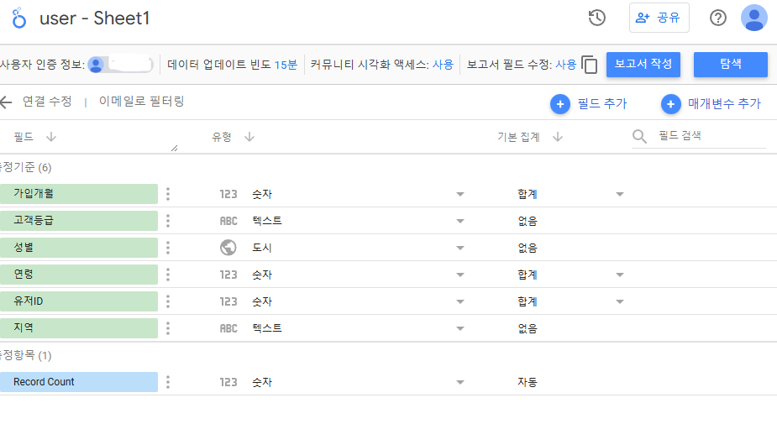777x445 pixels.
Task: Select the 유저ID field chip
Action: coord(79,301)
